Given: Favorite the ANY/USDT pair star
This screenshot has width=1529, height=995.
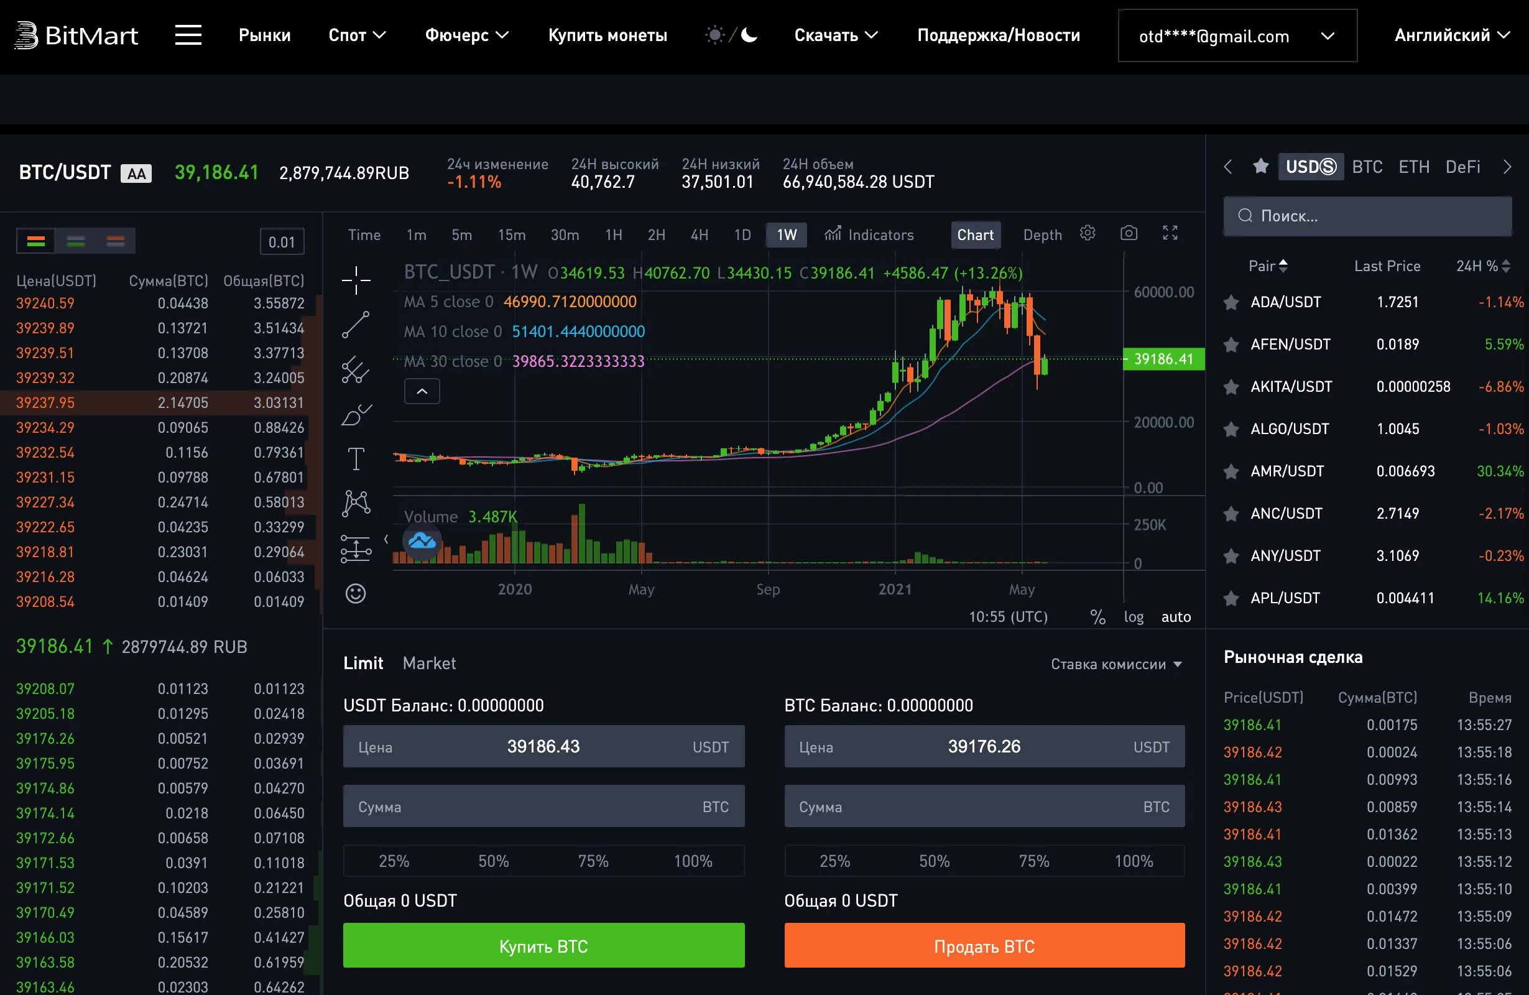Looking at the screenshot, I should click(1231, 557).
